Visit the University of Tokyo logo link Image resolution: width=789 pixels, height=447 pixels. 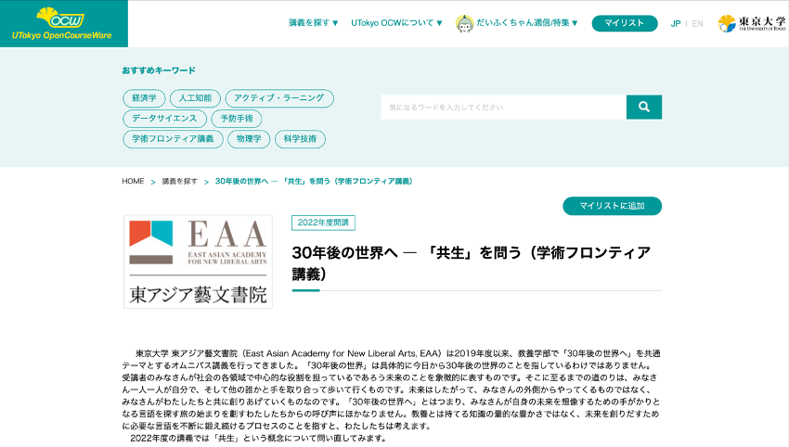pos(751,23)
